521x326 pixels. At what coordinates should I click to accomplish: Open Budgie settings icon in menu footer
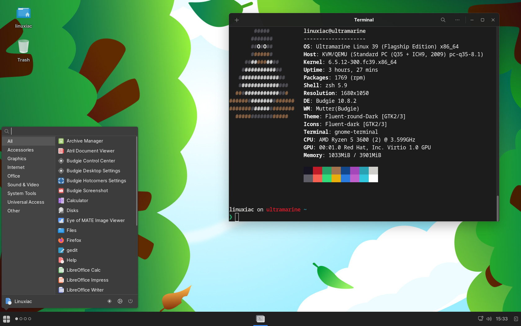pyautogui.click(x=109, y=301)
